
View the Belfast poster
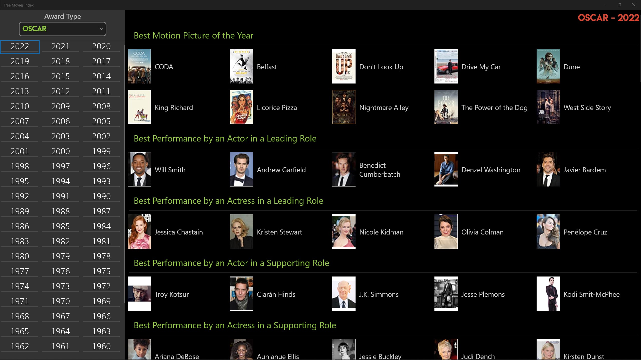click(241, 66)
